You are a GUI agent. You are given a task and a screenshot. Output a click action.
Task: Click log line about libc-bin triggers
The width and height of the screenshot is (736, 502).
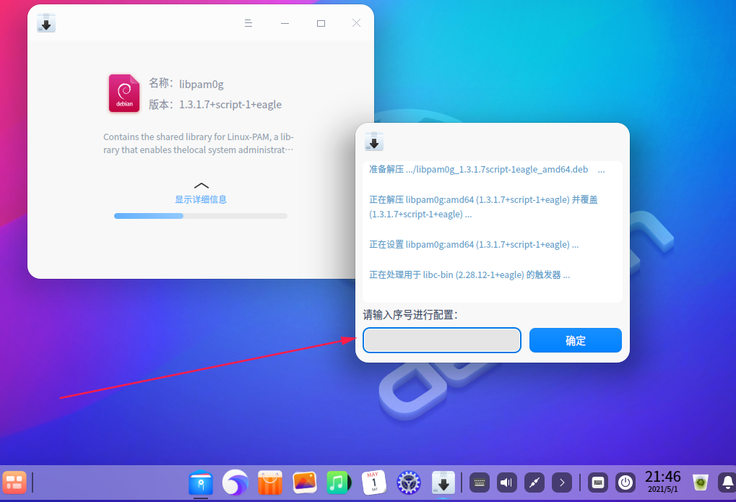[x=469, y=274]
